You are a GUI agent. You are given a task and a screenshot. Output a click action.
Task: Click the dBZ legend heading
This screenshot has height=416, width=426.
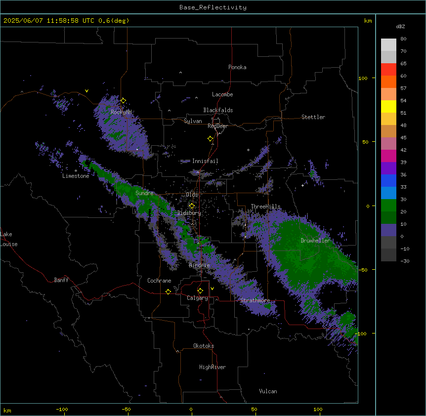tap(400, 26)
